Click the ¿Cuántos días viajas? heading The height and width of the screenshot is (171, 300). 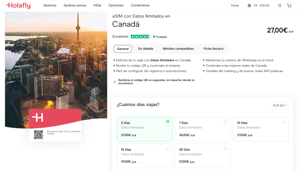coord(138,104)
